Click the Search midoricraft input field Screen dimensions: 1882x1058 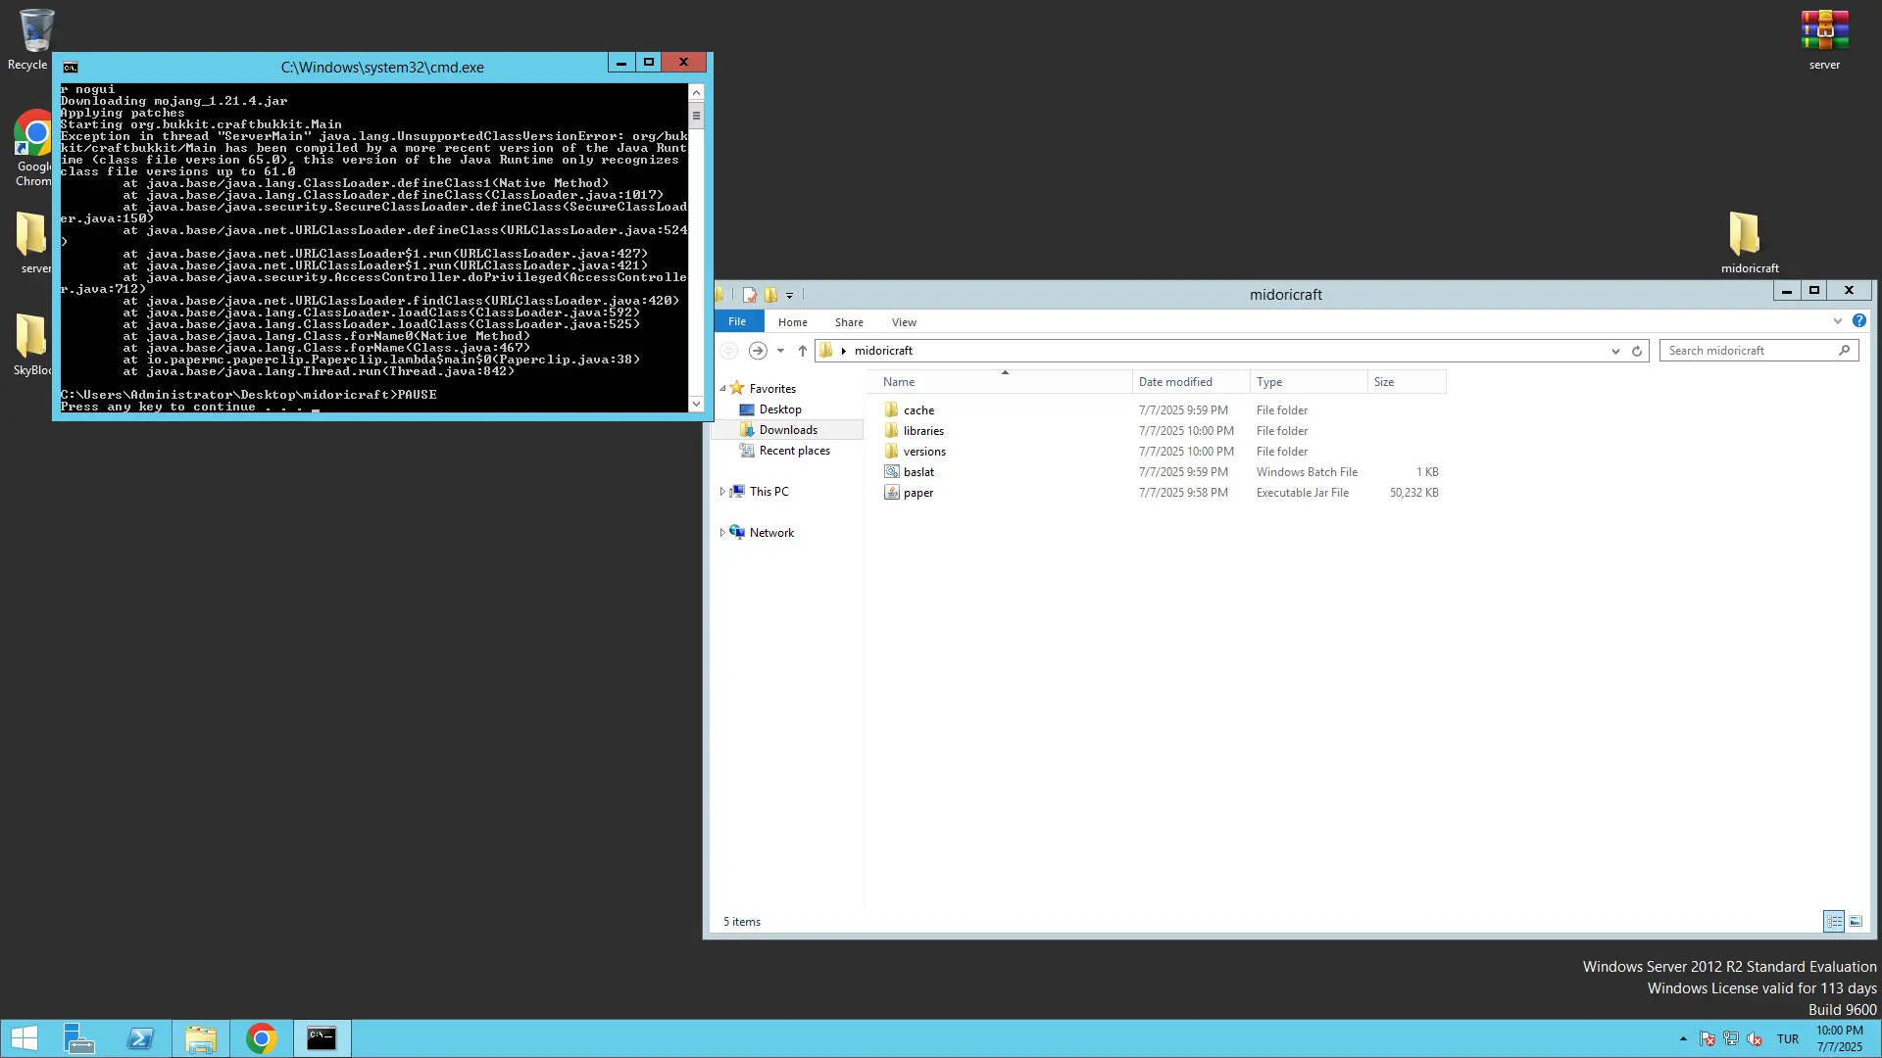click(x=1749, y=351)
